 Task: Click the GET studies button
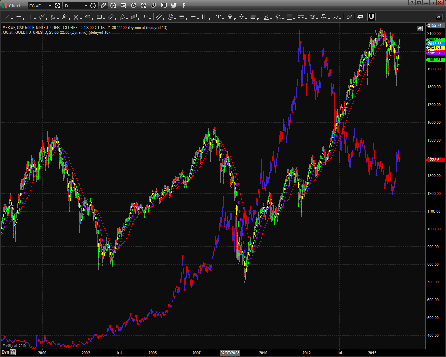(x=123, y=6)
